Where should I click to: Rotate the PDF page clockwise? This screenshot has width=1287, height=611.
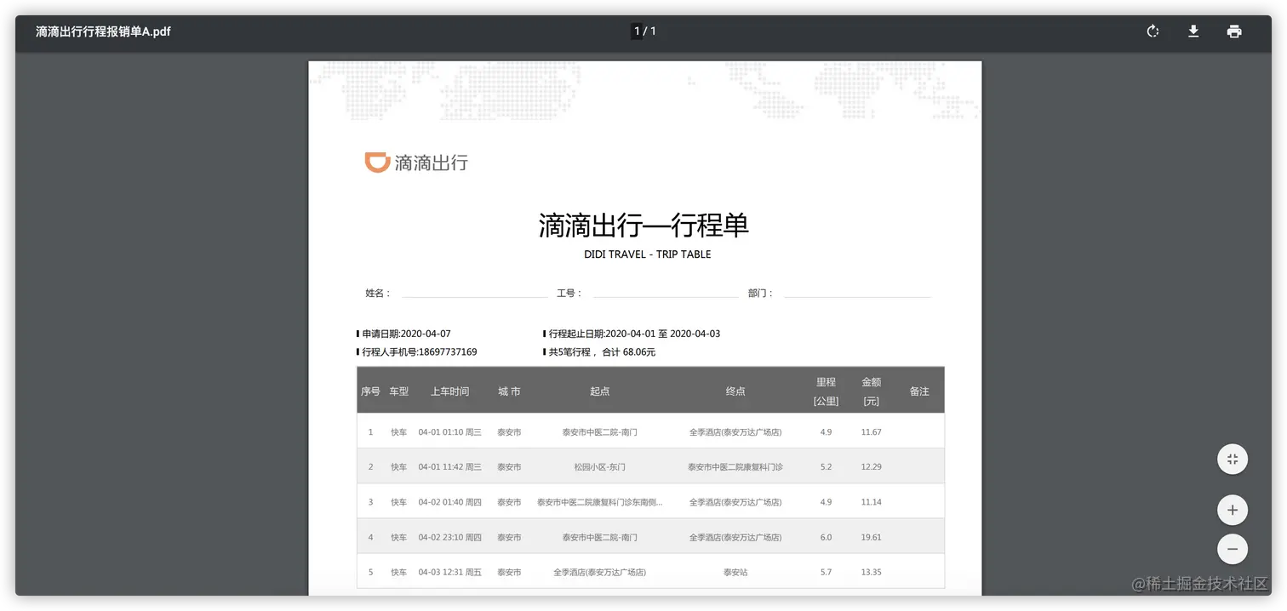[1153, 31]
